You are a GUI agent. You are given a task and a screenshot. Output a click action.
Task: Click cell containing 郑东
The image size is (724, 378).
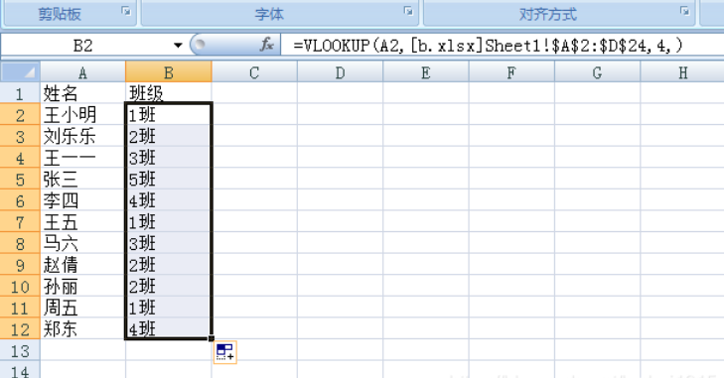(x=82, y=329)
